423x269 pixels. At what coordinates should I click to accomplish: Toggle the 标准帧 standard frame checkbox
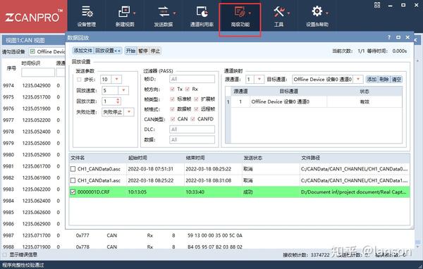pyautogui.click(x=173, y=99)
